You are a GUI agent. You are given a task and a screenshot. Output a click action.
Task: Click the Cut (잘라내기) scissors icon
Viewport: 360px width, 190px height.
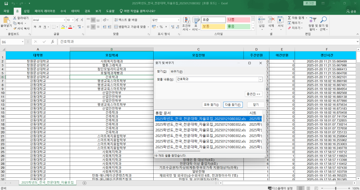click(x=15, y=18)
